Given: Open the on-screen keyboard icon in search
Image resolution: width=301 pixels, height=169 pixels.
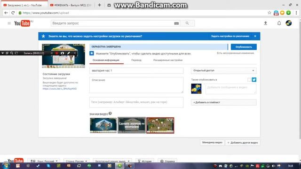Looking at the screenshot, I should point(176,23).
